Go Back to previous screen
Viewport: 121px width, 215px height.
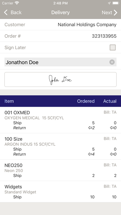point(13,12)
